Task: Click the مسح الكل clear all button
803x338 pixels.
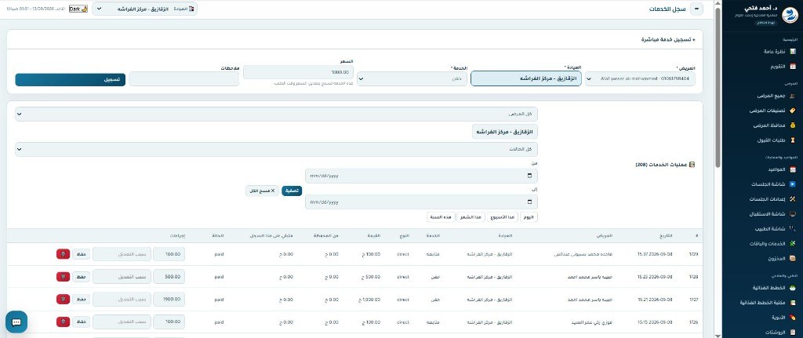Action: pyautogui.click(x=262, y=191)
